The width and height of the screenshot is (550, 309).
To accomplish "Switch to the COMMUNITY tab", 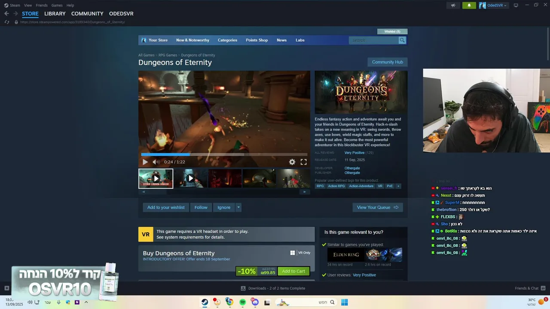I will click(x=87, y=14).
